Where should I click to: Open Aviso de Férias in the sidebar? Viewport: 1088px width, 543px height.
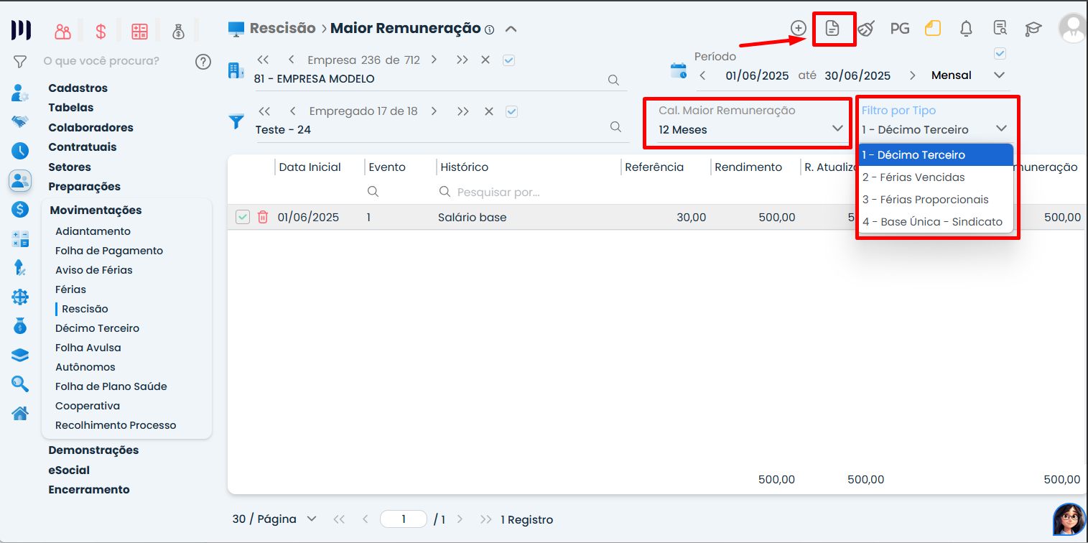tap(94, 270)
